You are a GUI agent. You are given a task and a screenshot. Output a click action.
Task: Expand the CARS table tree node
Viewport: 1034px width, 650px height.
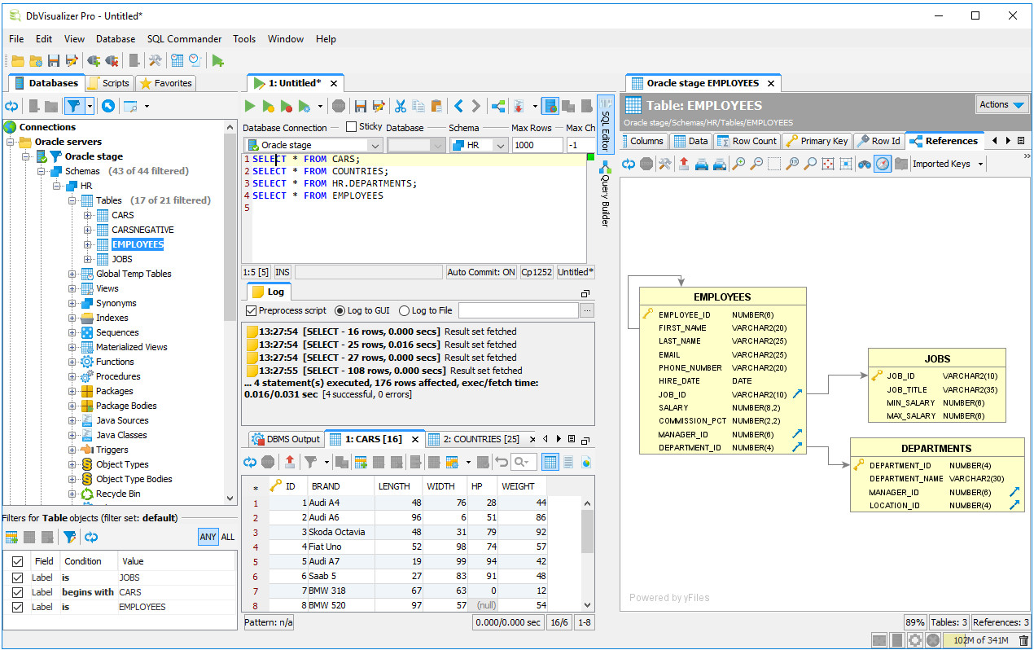click(x=88, y=215)
